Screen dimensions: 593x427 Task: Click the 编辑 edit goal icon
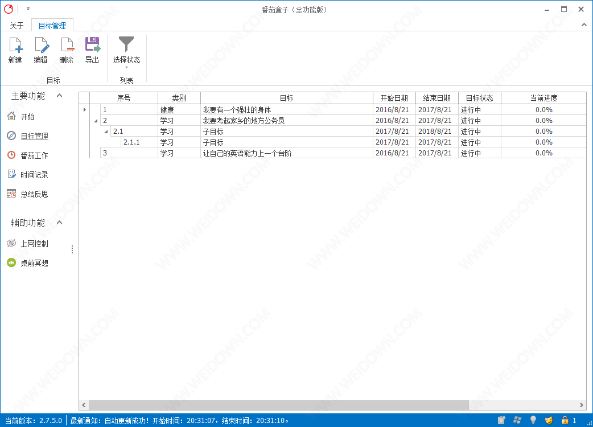click(41, 45)
